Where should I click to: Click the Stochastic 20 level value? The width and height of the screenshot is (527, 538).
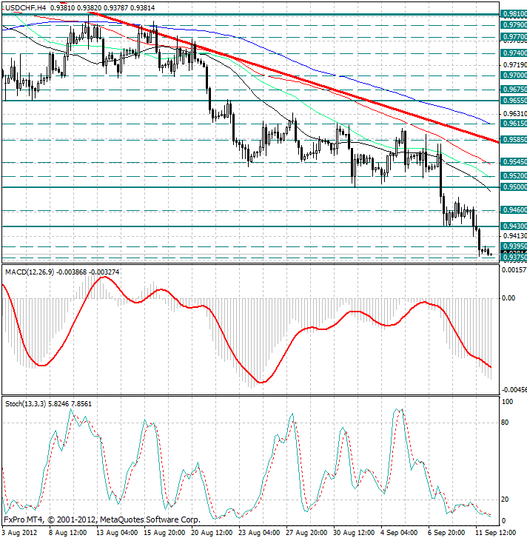click(505, 500)
